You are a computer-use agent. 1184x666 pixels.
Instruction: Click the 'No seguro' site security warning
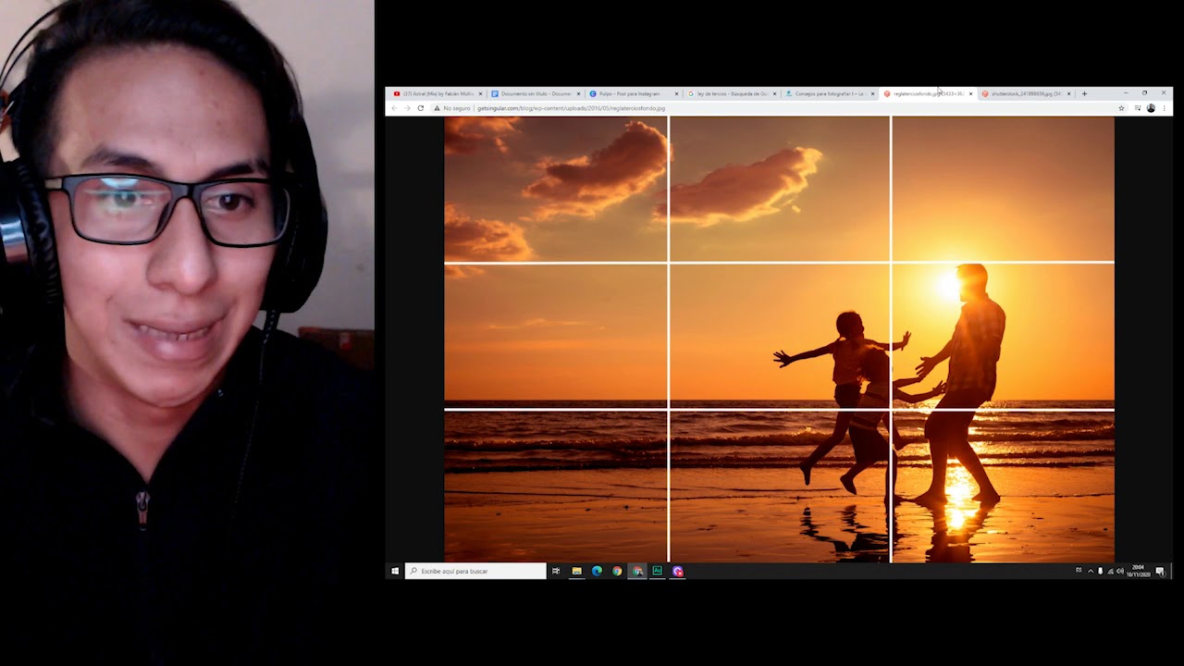452,108
